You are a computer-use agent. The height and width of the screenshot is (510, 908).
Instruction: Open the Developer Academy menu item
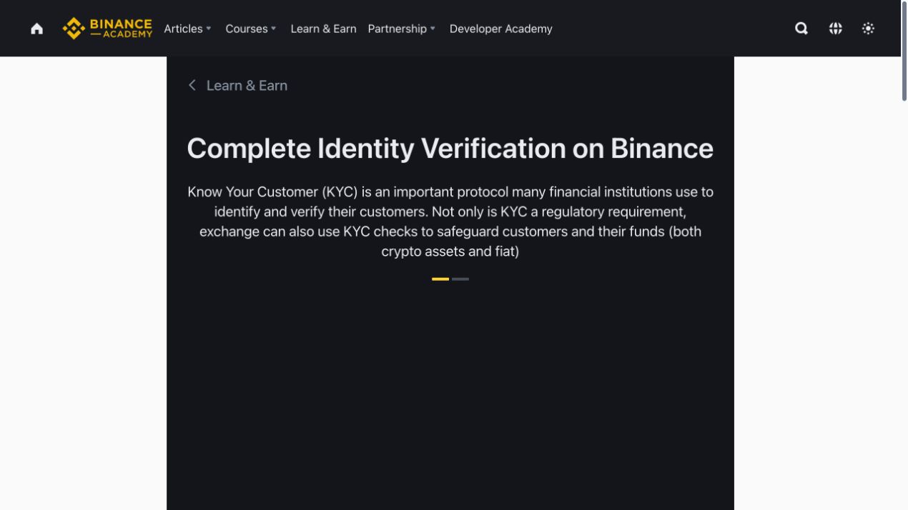point(500,29)
